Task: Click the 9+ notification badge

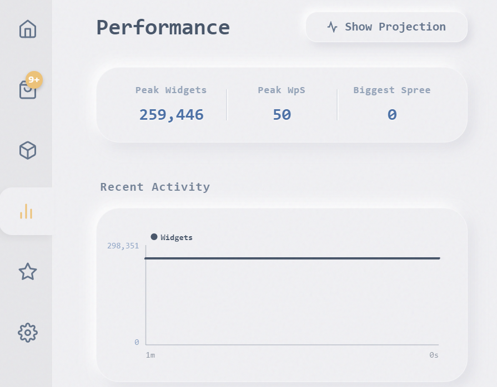Action: [34, 80]
